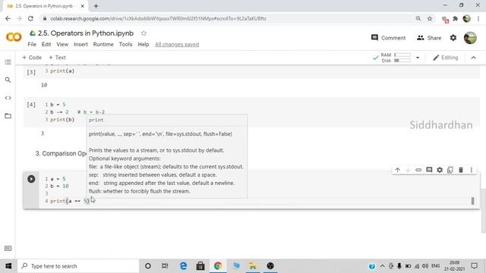Open the table of contents sidebar icon
The height and width of the screenshot is (273, 486).
coord(8,62)
